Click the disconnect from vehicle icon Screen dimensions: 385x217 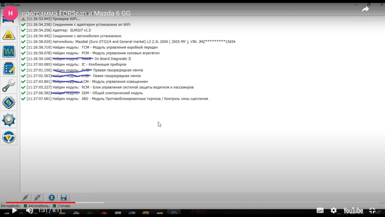[38, 197]
